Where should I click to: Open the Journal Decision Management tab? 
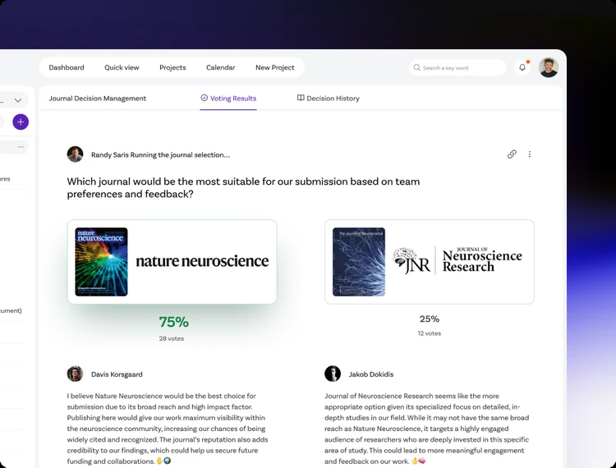pyautogui.click(x=98, y=99)
